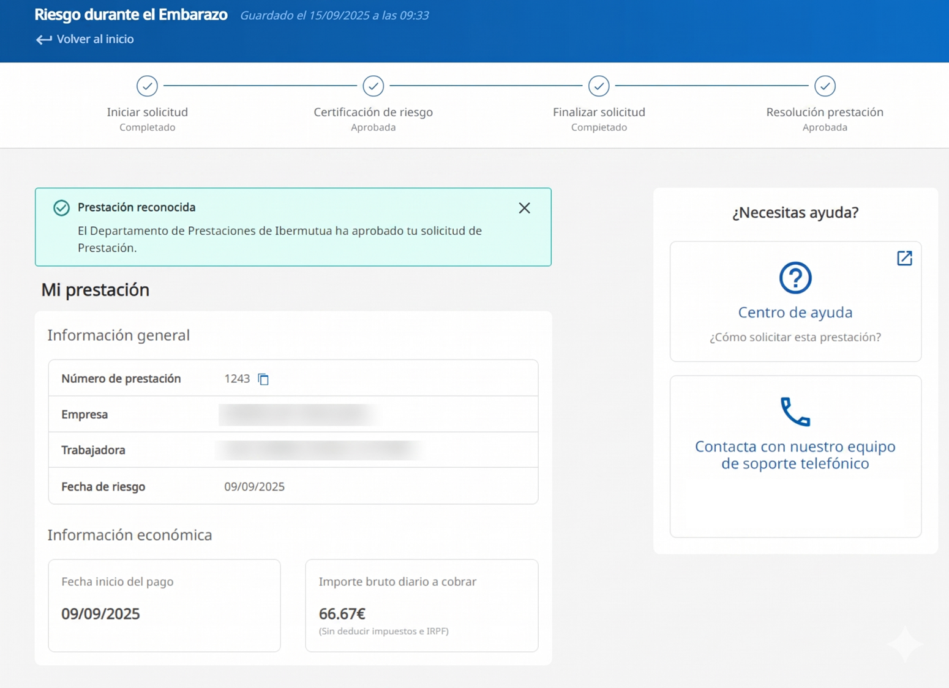Select the Certificación de riesgo step circle
949x688 pixels.
(373, 86)
